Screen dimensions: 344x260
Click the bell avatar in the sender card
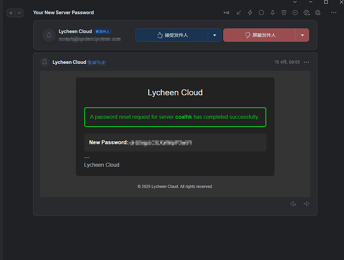coord(49,35)
